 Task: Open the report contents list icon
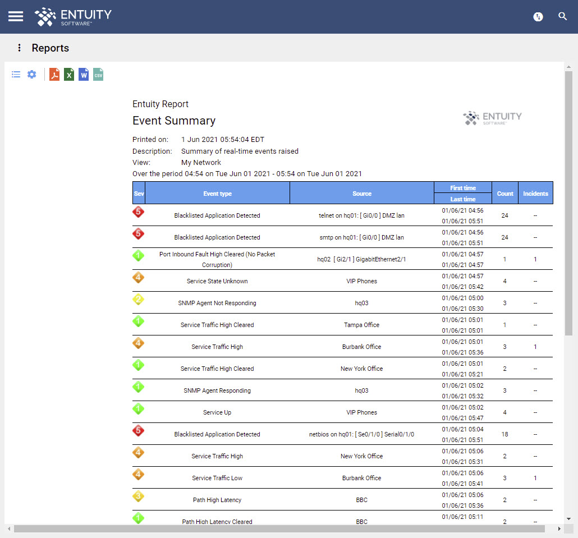coord(16,74)
